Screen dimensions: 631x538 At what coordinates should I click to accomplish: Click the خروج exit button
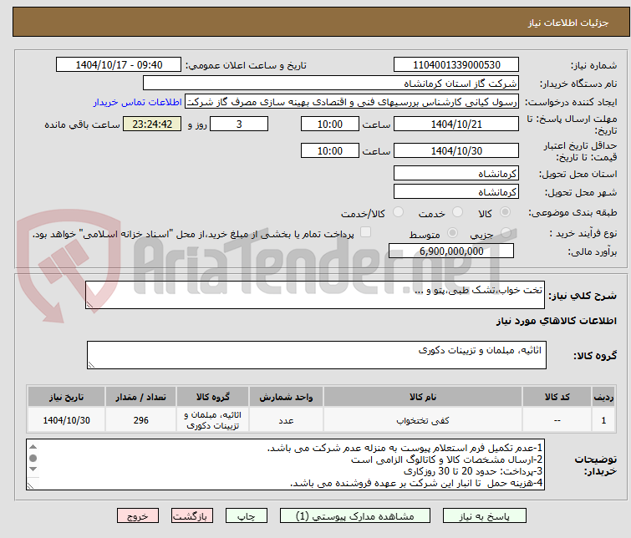[x=138, y=516]
